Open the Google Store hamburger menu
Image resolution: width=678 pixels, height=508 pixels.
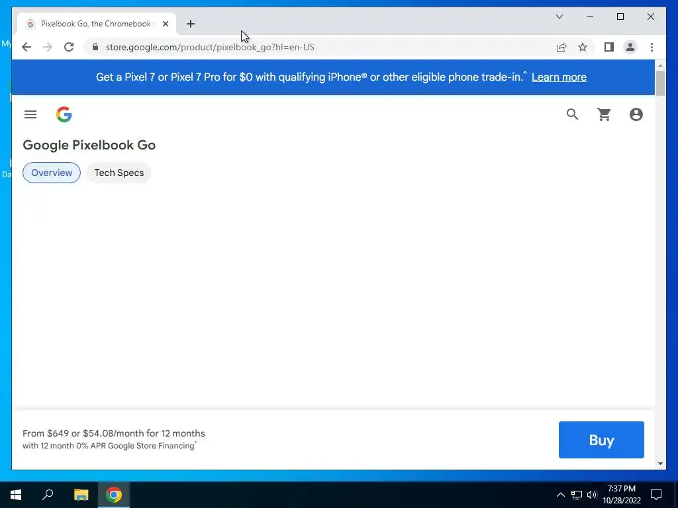coord(30,114)
